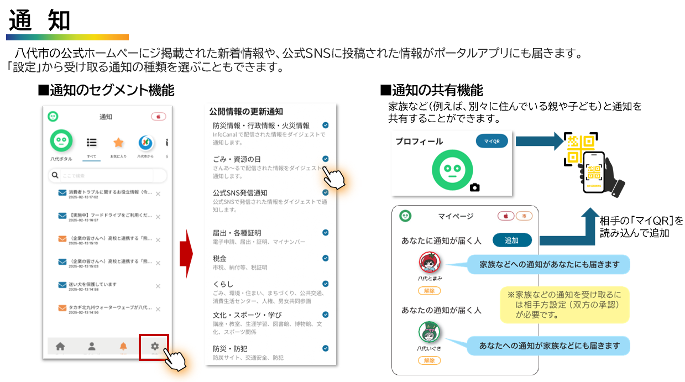Toggle the 税金 checkbox
Screen dimensions: 685x382
click(326, 258)
